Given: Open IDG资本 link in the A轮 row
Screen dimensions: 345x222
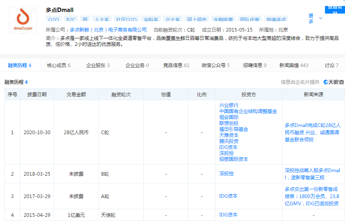Looking at the screenshot, I should [x=229, y=196].
